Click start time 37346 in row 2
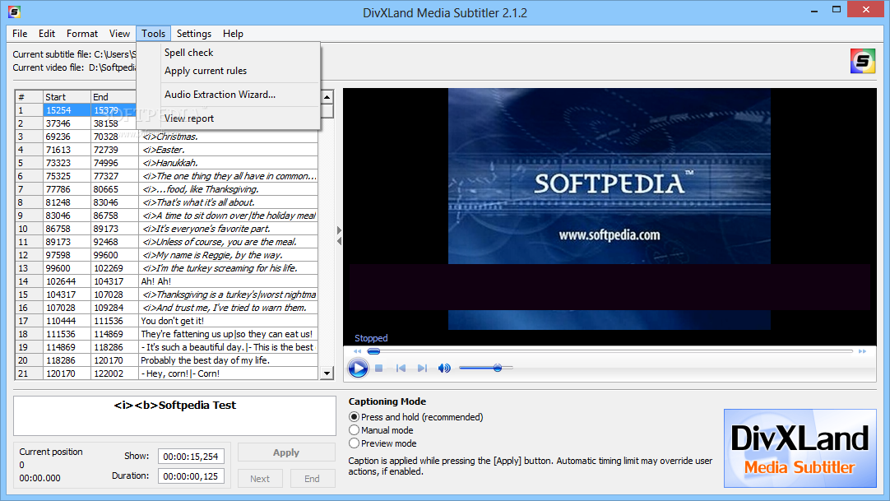890x501 pixels. [x=67, y=123]
